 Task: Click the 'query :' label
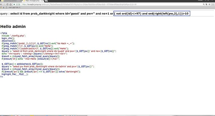(5, 14)
